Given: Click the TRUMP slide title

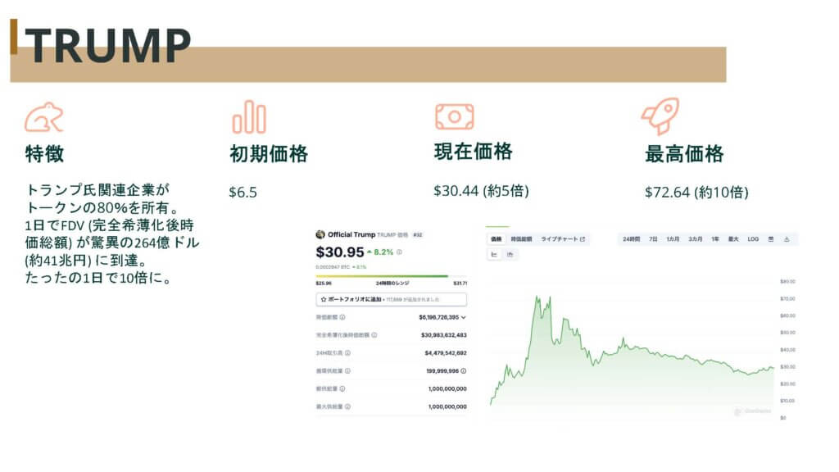Looking at the screenshot, I should [107, 46].
